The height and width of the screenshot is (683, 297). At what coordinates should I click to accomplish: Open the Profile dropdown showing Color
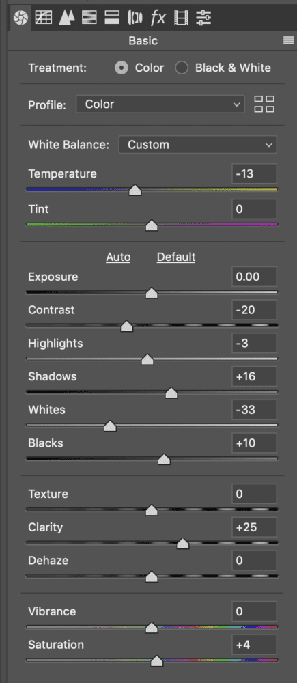click(160, 104)
